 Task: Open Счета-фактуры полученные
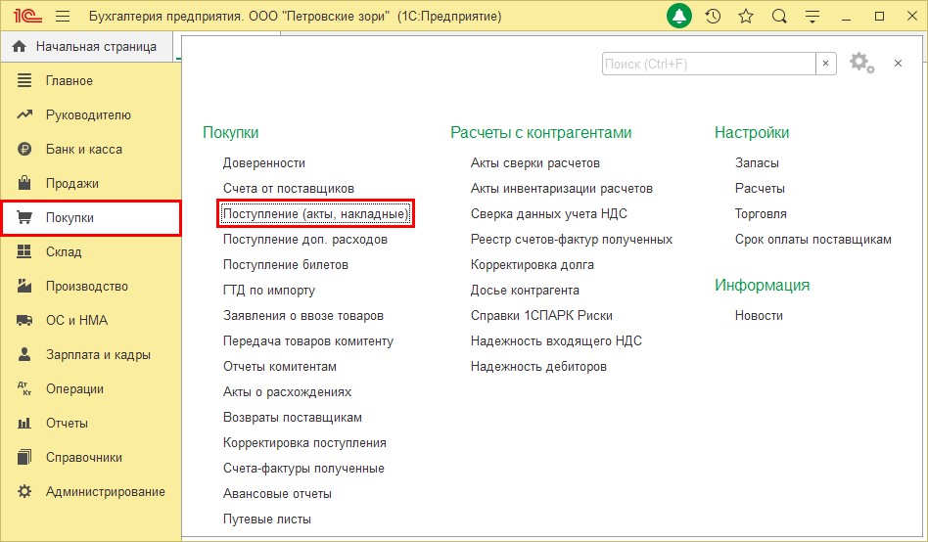coord(303,468)
